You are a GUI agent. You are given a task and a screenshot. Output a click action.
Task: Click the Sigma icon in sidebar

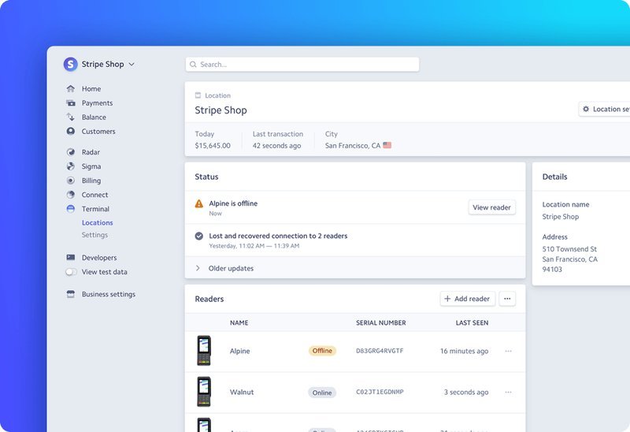[x=71, y=166]
